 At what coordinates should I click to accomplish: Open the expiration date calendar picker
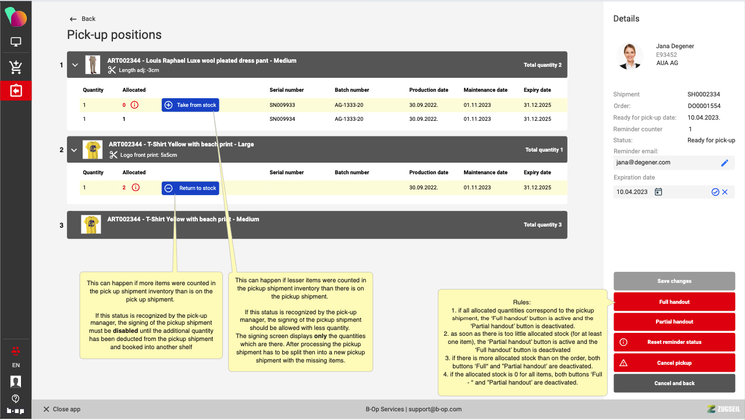point(658,192)
